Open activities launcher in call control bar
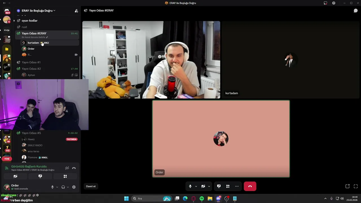Viewport: 361px width, 203px height. pyautogui.click(x=228, y=186)
